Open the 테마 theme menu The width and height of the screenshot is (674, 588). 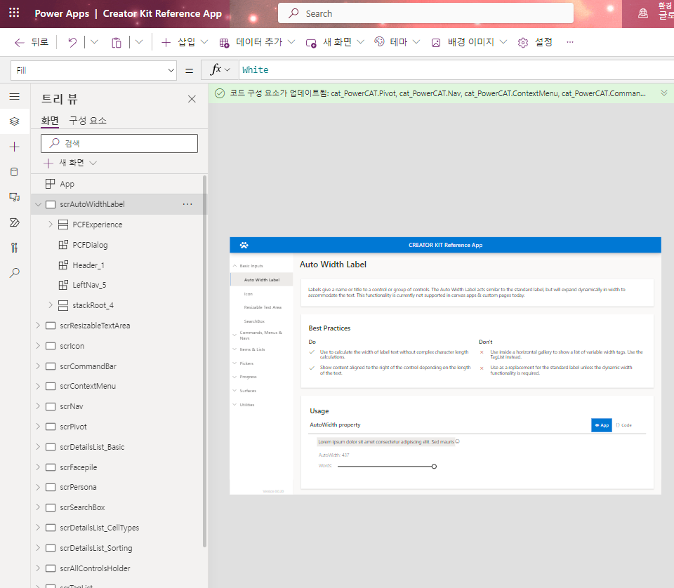click(397, 42)
